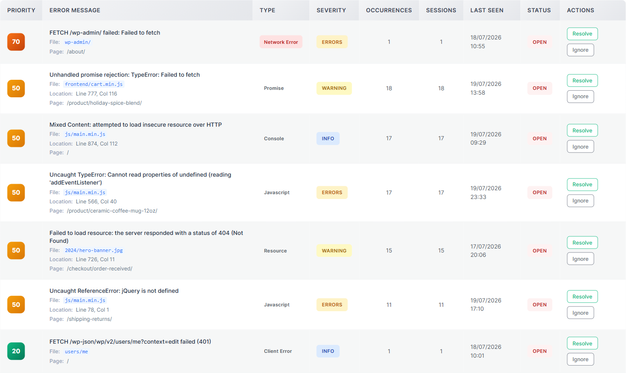Ignore the Unhandled promise rejection error
Screen dimensions: 626x373
click(580, 96)
